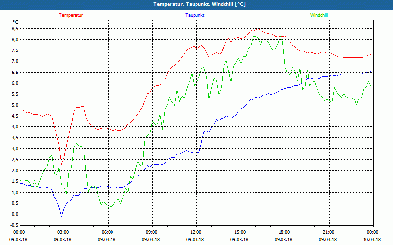
Task: Click the 0,0 y-axis label
Action: (x=14, y=214)
